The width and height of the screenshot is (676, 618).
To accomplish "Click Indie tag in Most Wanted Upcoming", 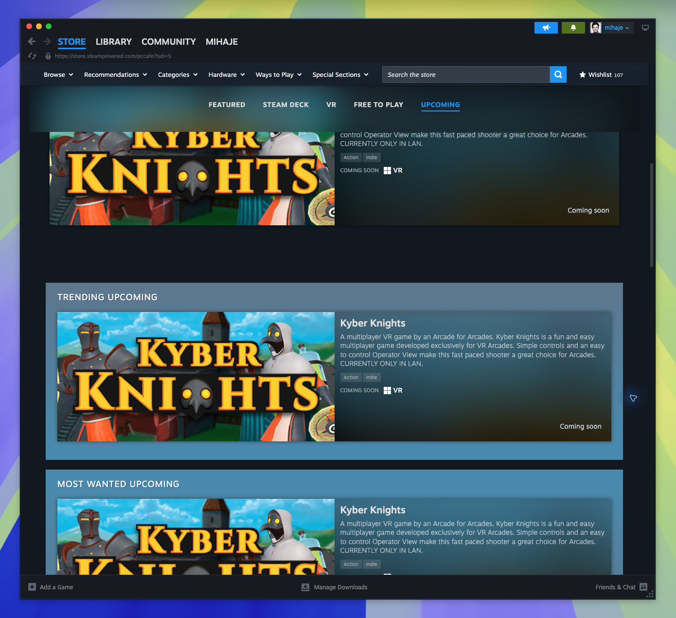I will click(x=372, y=564).
